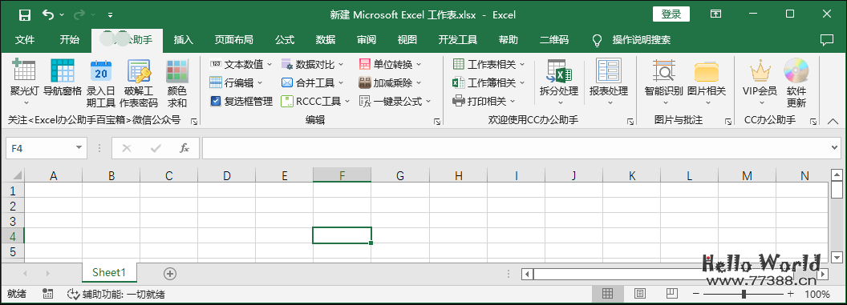Switch to the 插入 ribbon tab
Image resolution: width=847 pixels, height=305 pixels.
(184, 40)
